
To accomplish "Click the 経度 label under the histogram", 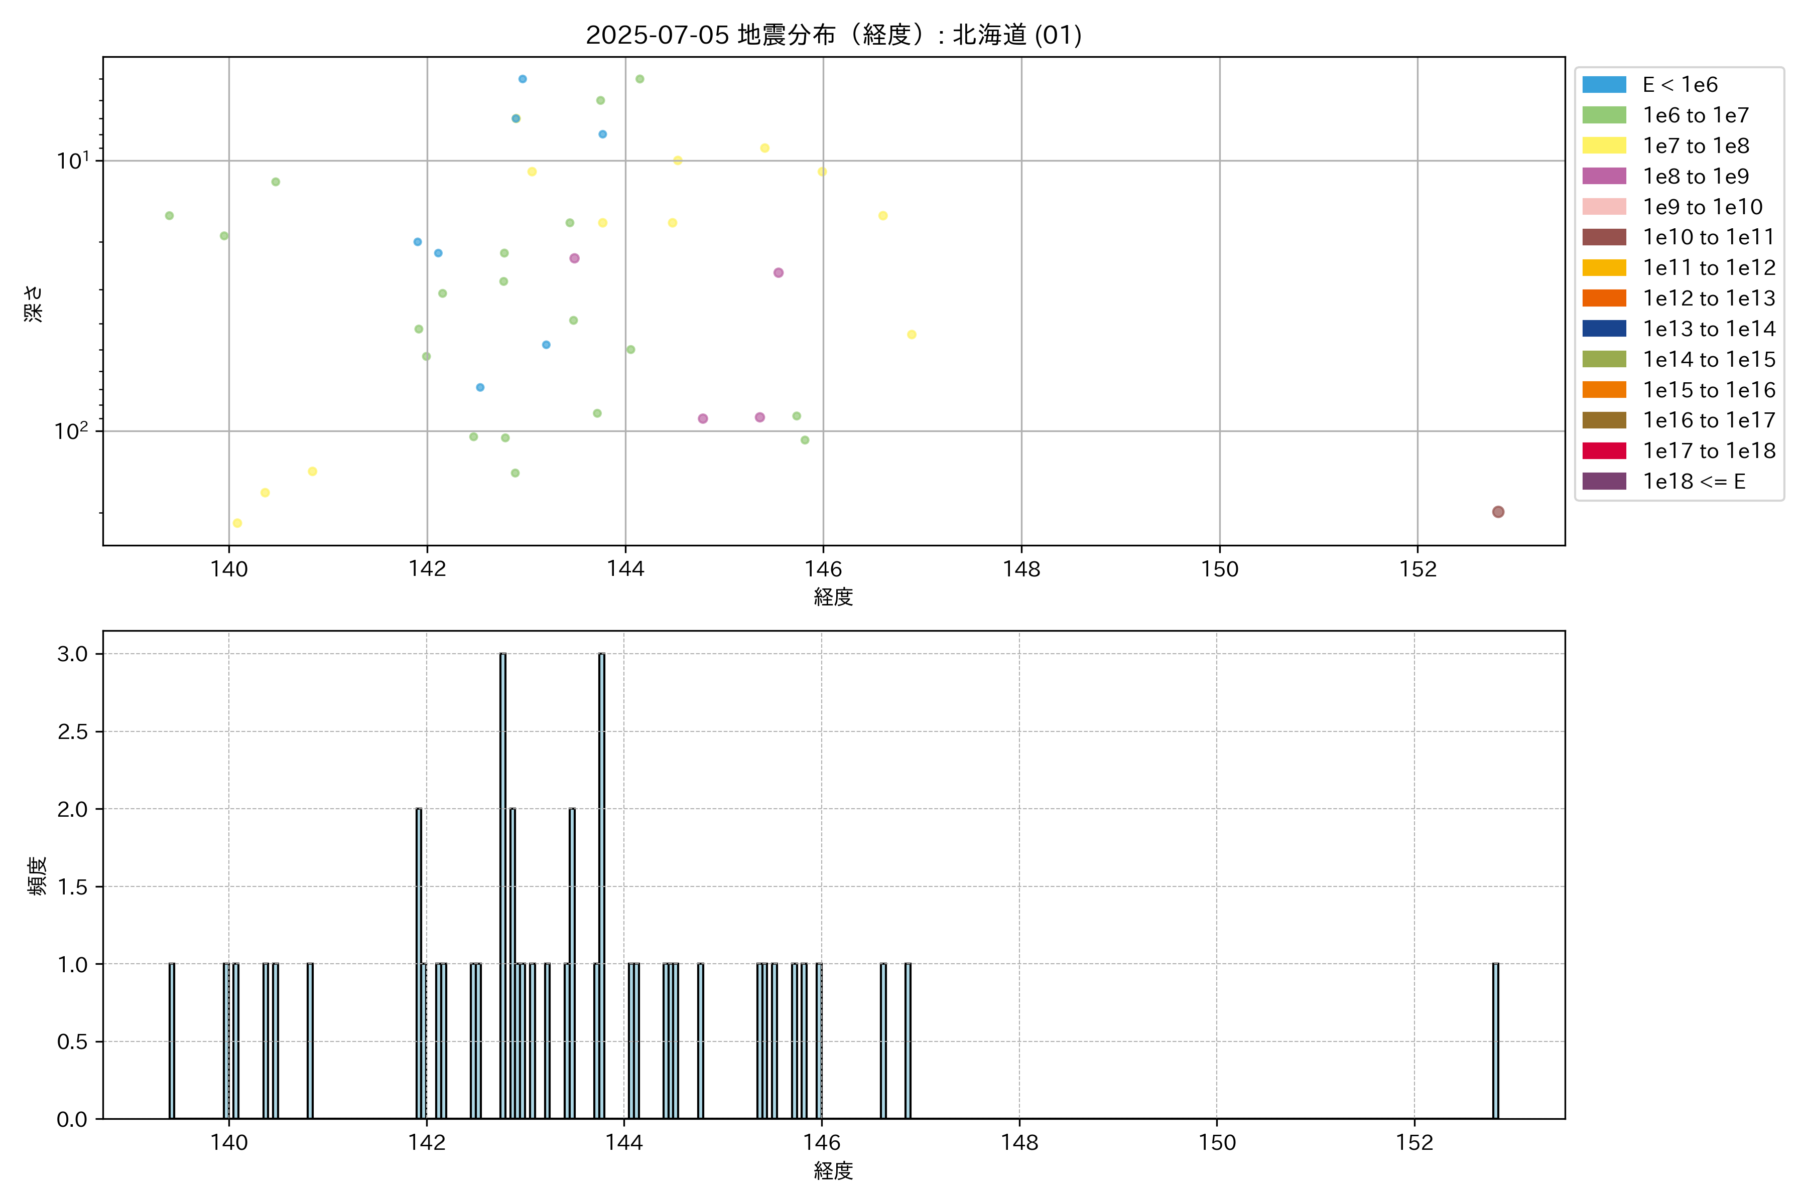I will point(833,1170).
